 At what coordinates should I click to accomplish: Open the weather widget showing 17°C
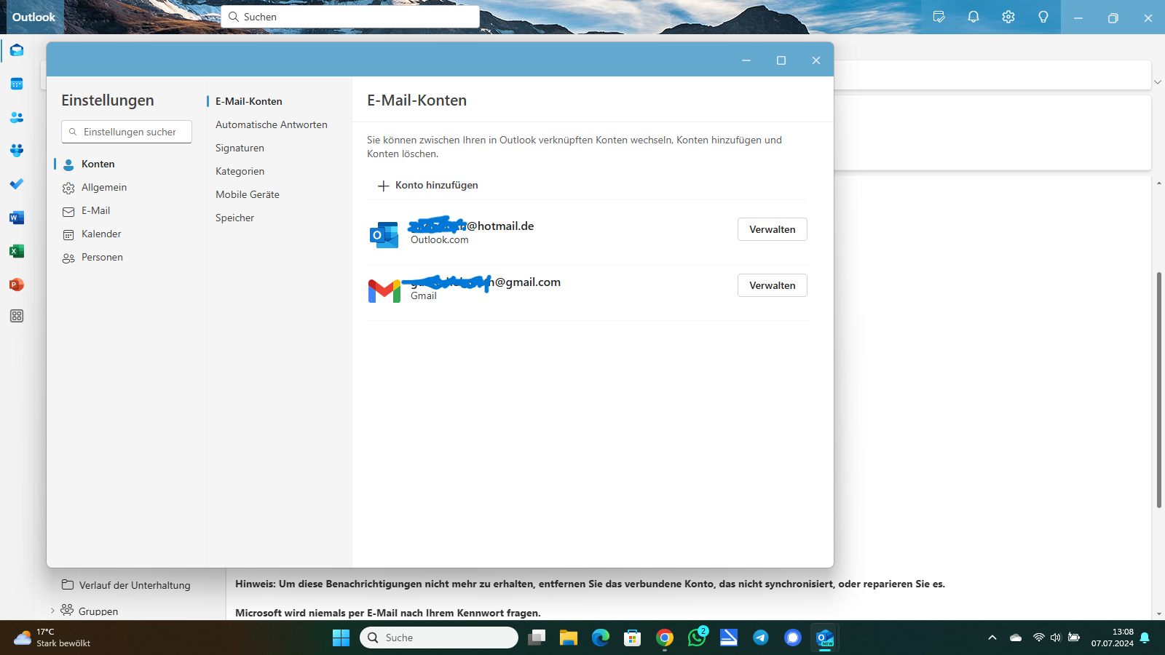53,638
